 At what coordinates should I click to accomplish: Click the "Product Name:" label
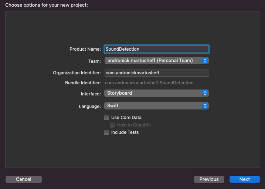click(x=85, y=49)
